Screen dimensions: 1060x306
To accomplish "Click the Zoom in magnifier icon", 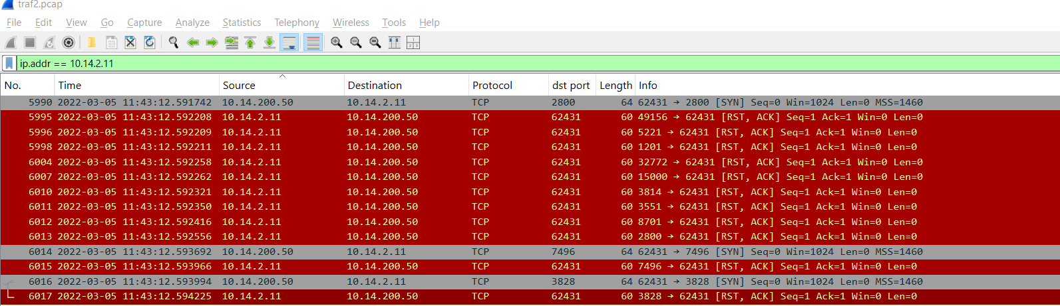I will coord(337,42).
